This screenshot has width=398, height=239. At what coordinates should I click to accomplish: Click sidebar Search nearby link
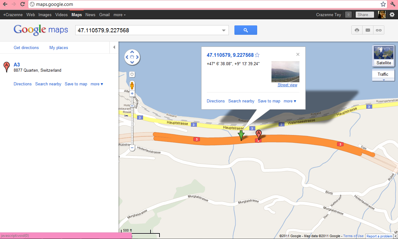pos(48,84)
